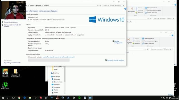Open Action Center notifications icon
Viewport: 179px width, 100px height.
pos(170,98)
